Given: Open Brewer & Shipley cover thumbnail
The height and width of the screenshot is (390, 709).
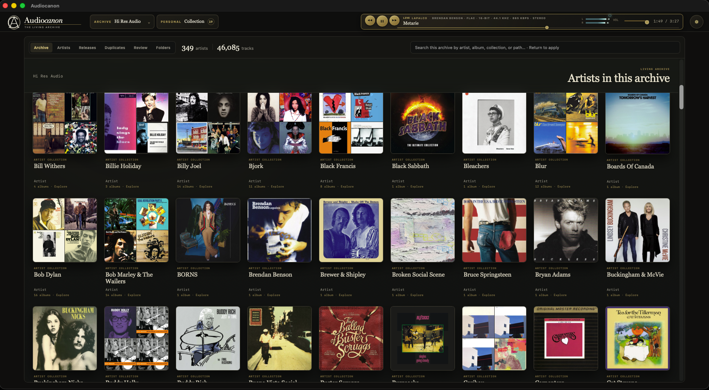Looking at the screenshot, I should pos(351,230).
